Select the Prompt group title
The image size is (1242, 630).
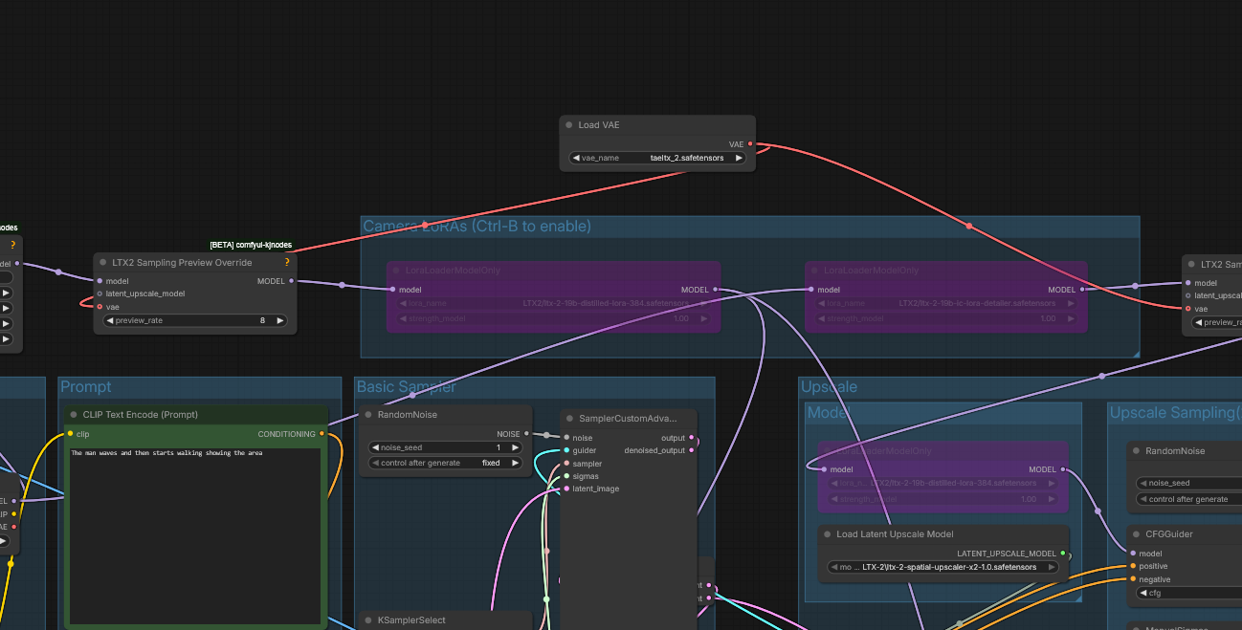86,386
